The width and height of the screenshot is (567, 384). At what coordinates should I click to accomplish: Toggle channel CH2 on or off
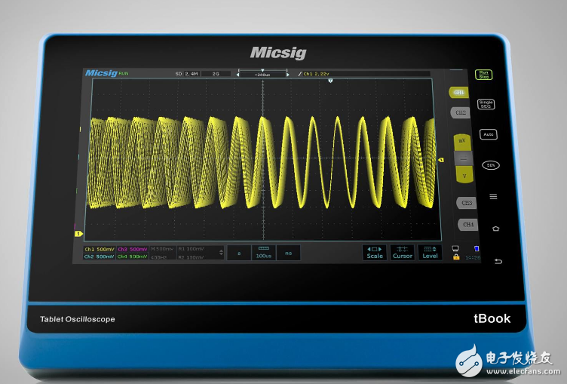(x=459, y=112)
